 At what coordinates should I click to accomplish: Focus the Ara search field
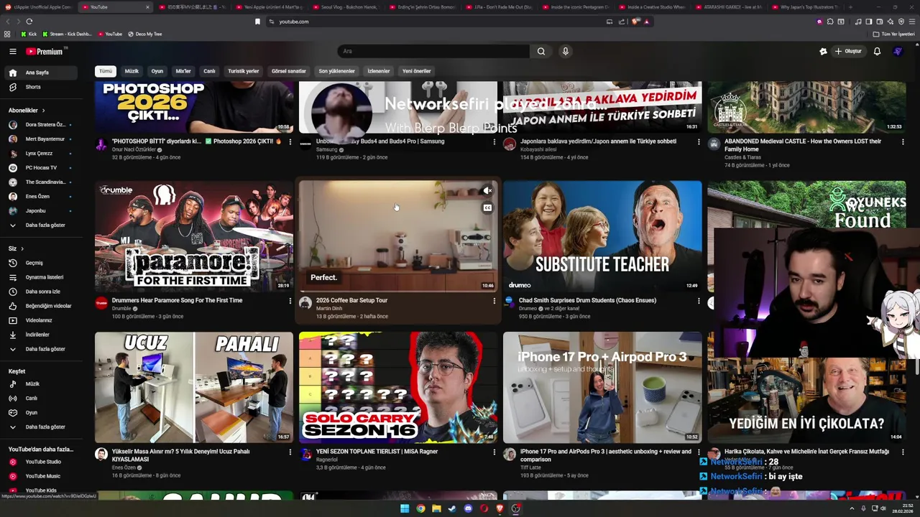click(x=433, y=51)
